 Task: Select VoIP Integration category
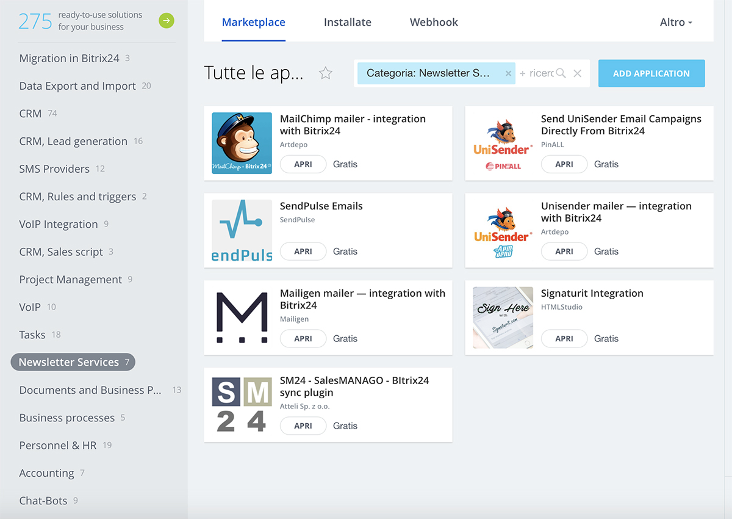pos(63,224)
